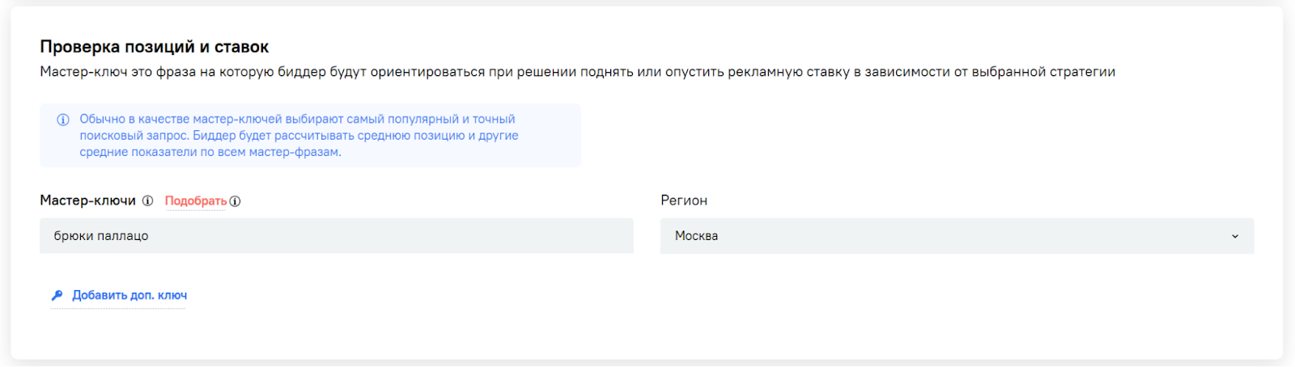Click the key icon near Добавить доп. ключ
The height and width of the screenshot is (367, 1295).
click(x=57, y=295)
